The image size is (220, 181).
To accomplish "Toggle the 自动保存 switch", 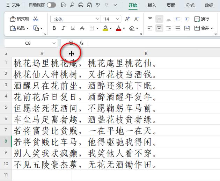I will pyautogui.click(x=51, y=5).
